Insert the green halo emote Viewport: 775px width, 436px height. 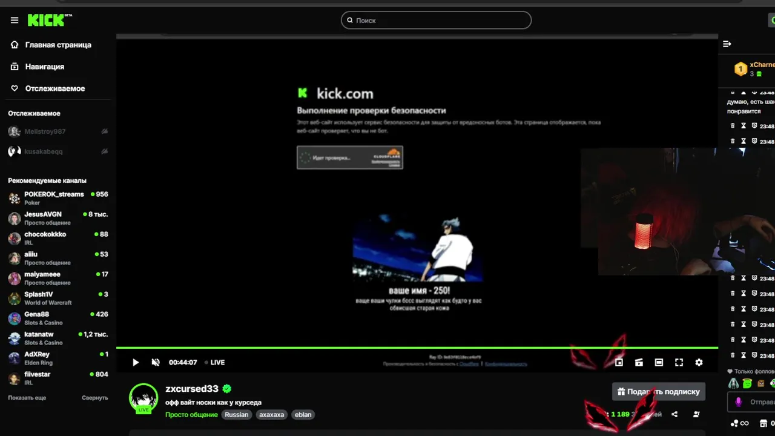click(x=747, y=383)
